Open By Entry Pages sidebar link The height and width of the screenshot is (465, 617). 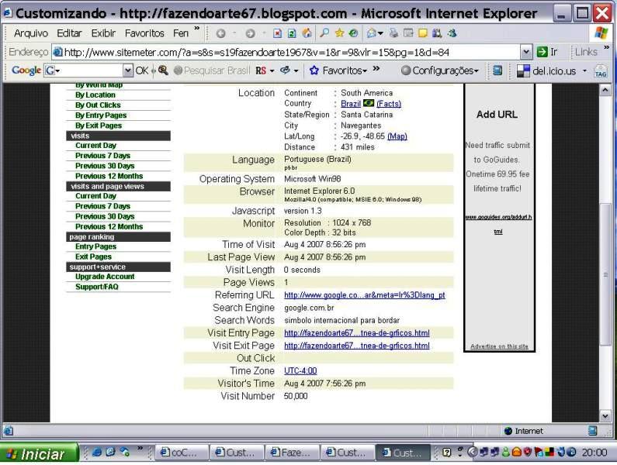click(101, 115)
